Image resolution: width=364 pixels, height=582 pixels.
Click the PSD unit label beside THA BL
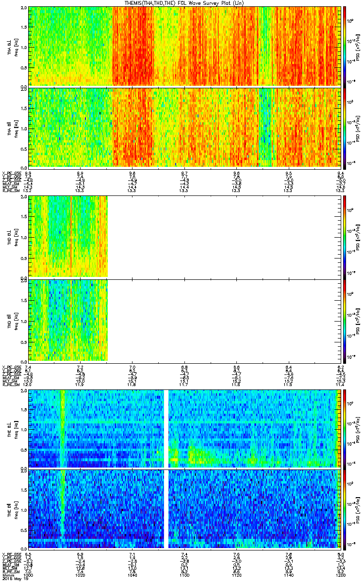point(359,47)
